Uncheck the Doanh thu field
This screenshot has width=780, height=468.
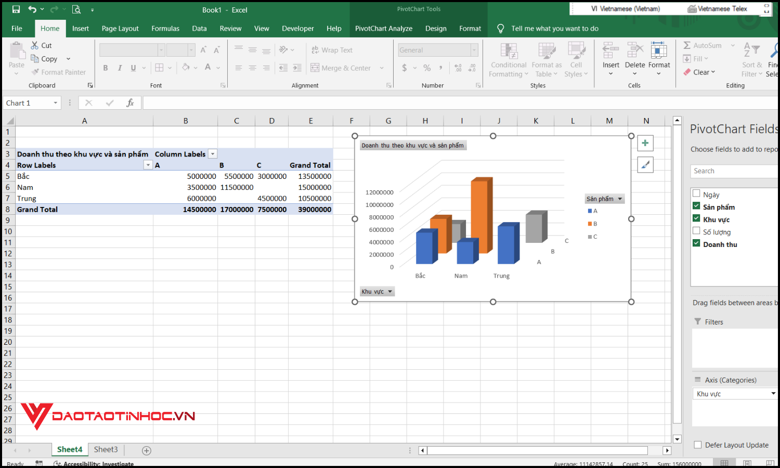click(697, 243)
